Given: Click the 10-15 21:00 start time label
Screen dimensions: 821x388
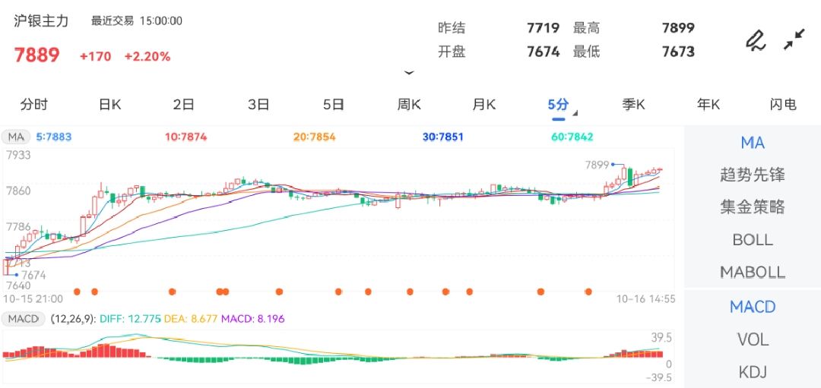Looking at the screenshot, I should click(x=33, y=299).
